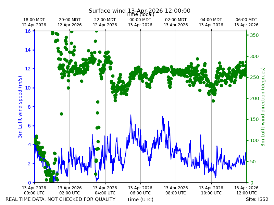Viewport: 274px width, 205px height.
Task: Click the 'Time (local)' top axis title
Action: click(x=140, y=14)
